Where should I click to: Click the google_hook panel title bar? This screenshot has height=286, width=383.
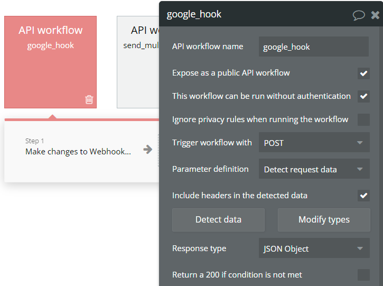pyautogui.click(x=254, y=14)
